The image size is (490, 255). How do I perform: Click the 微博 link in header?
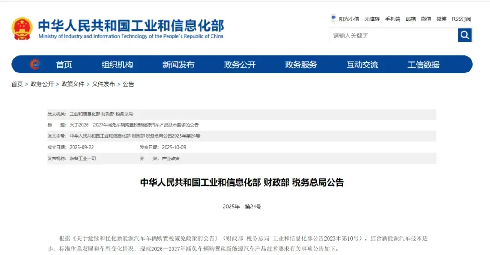tap(441, 19)
